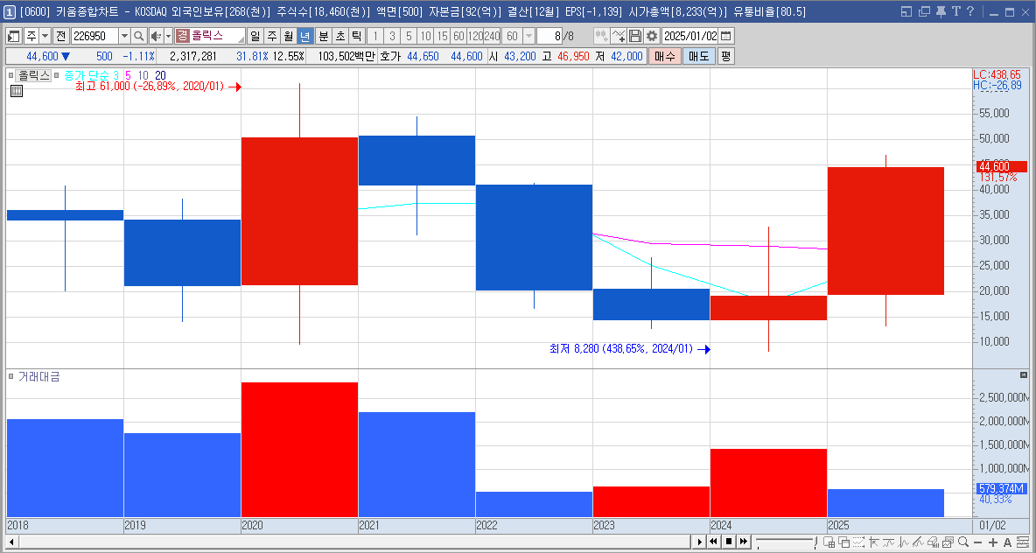Click the window-with-grid layout icon

tap(829, 542)
